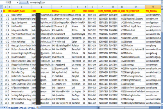Select row 1 header
Image resolution: width=163 pixels, height=109 pixels.
point(1,11)
